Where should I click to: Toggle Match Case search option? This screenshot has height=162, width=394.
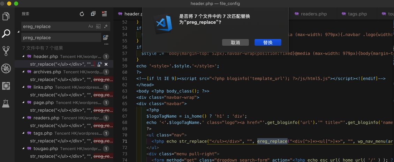(91, 26)
